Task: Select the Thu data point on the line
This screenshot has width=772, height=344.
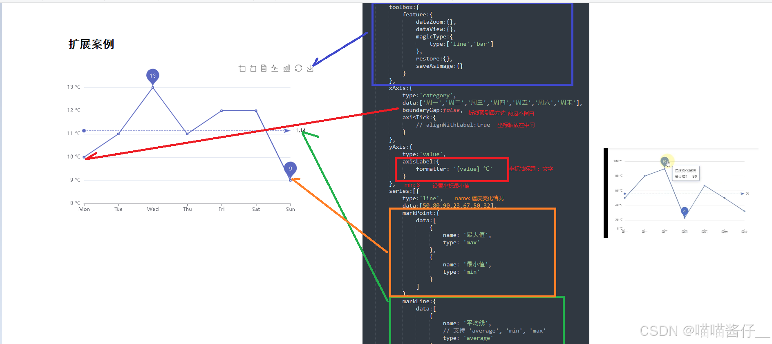Action: click(187, 134)
